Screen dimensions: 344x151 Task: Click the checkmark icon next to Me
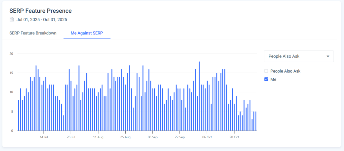coord(266,79)
